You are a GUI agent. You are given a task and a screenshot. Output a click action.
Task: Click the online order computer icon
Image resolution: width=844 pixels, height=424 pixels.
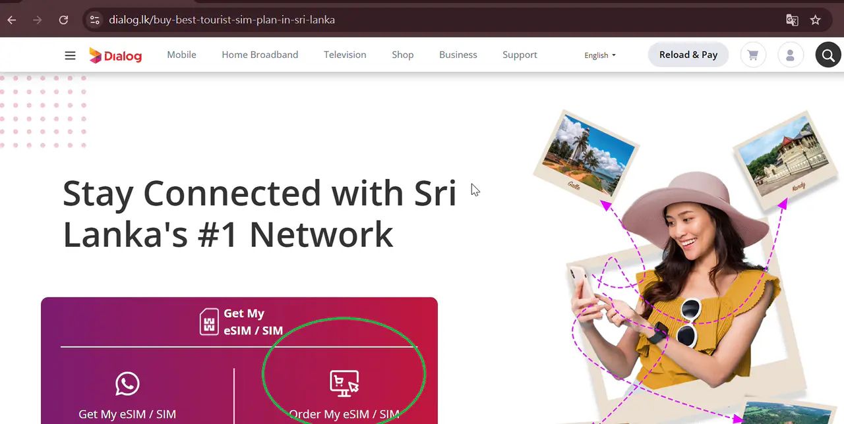pos(344,384)
